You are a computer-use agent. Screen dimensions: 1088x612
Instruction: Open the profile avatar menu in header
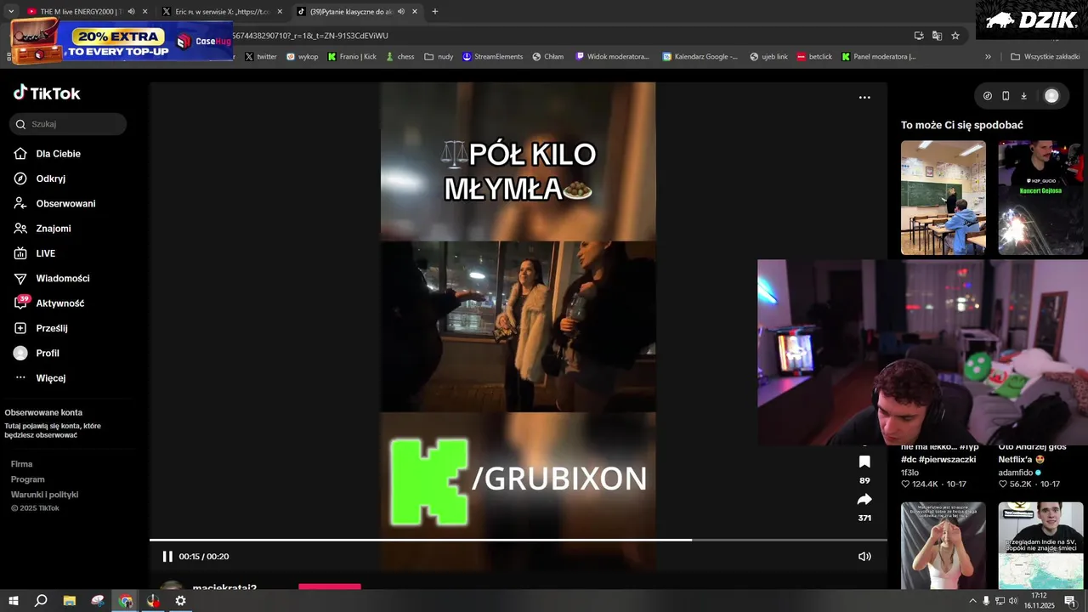coord(1051,96)
